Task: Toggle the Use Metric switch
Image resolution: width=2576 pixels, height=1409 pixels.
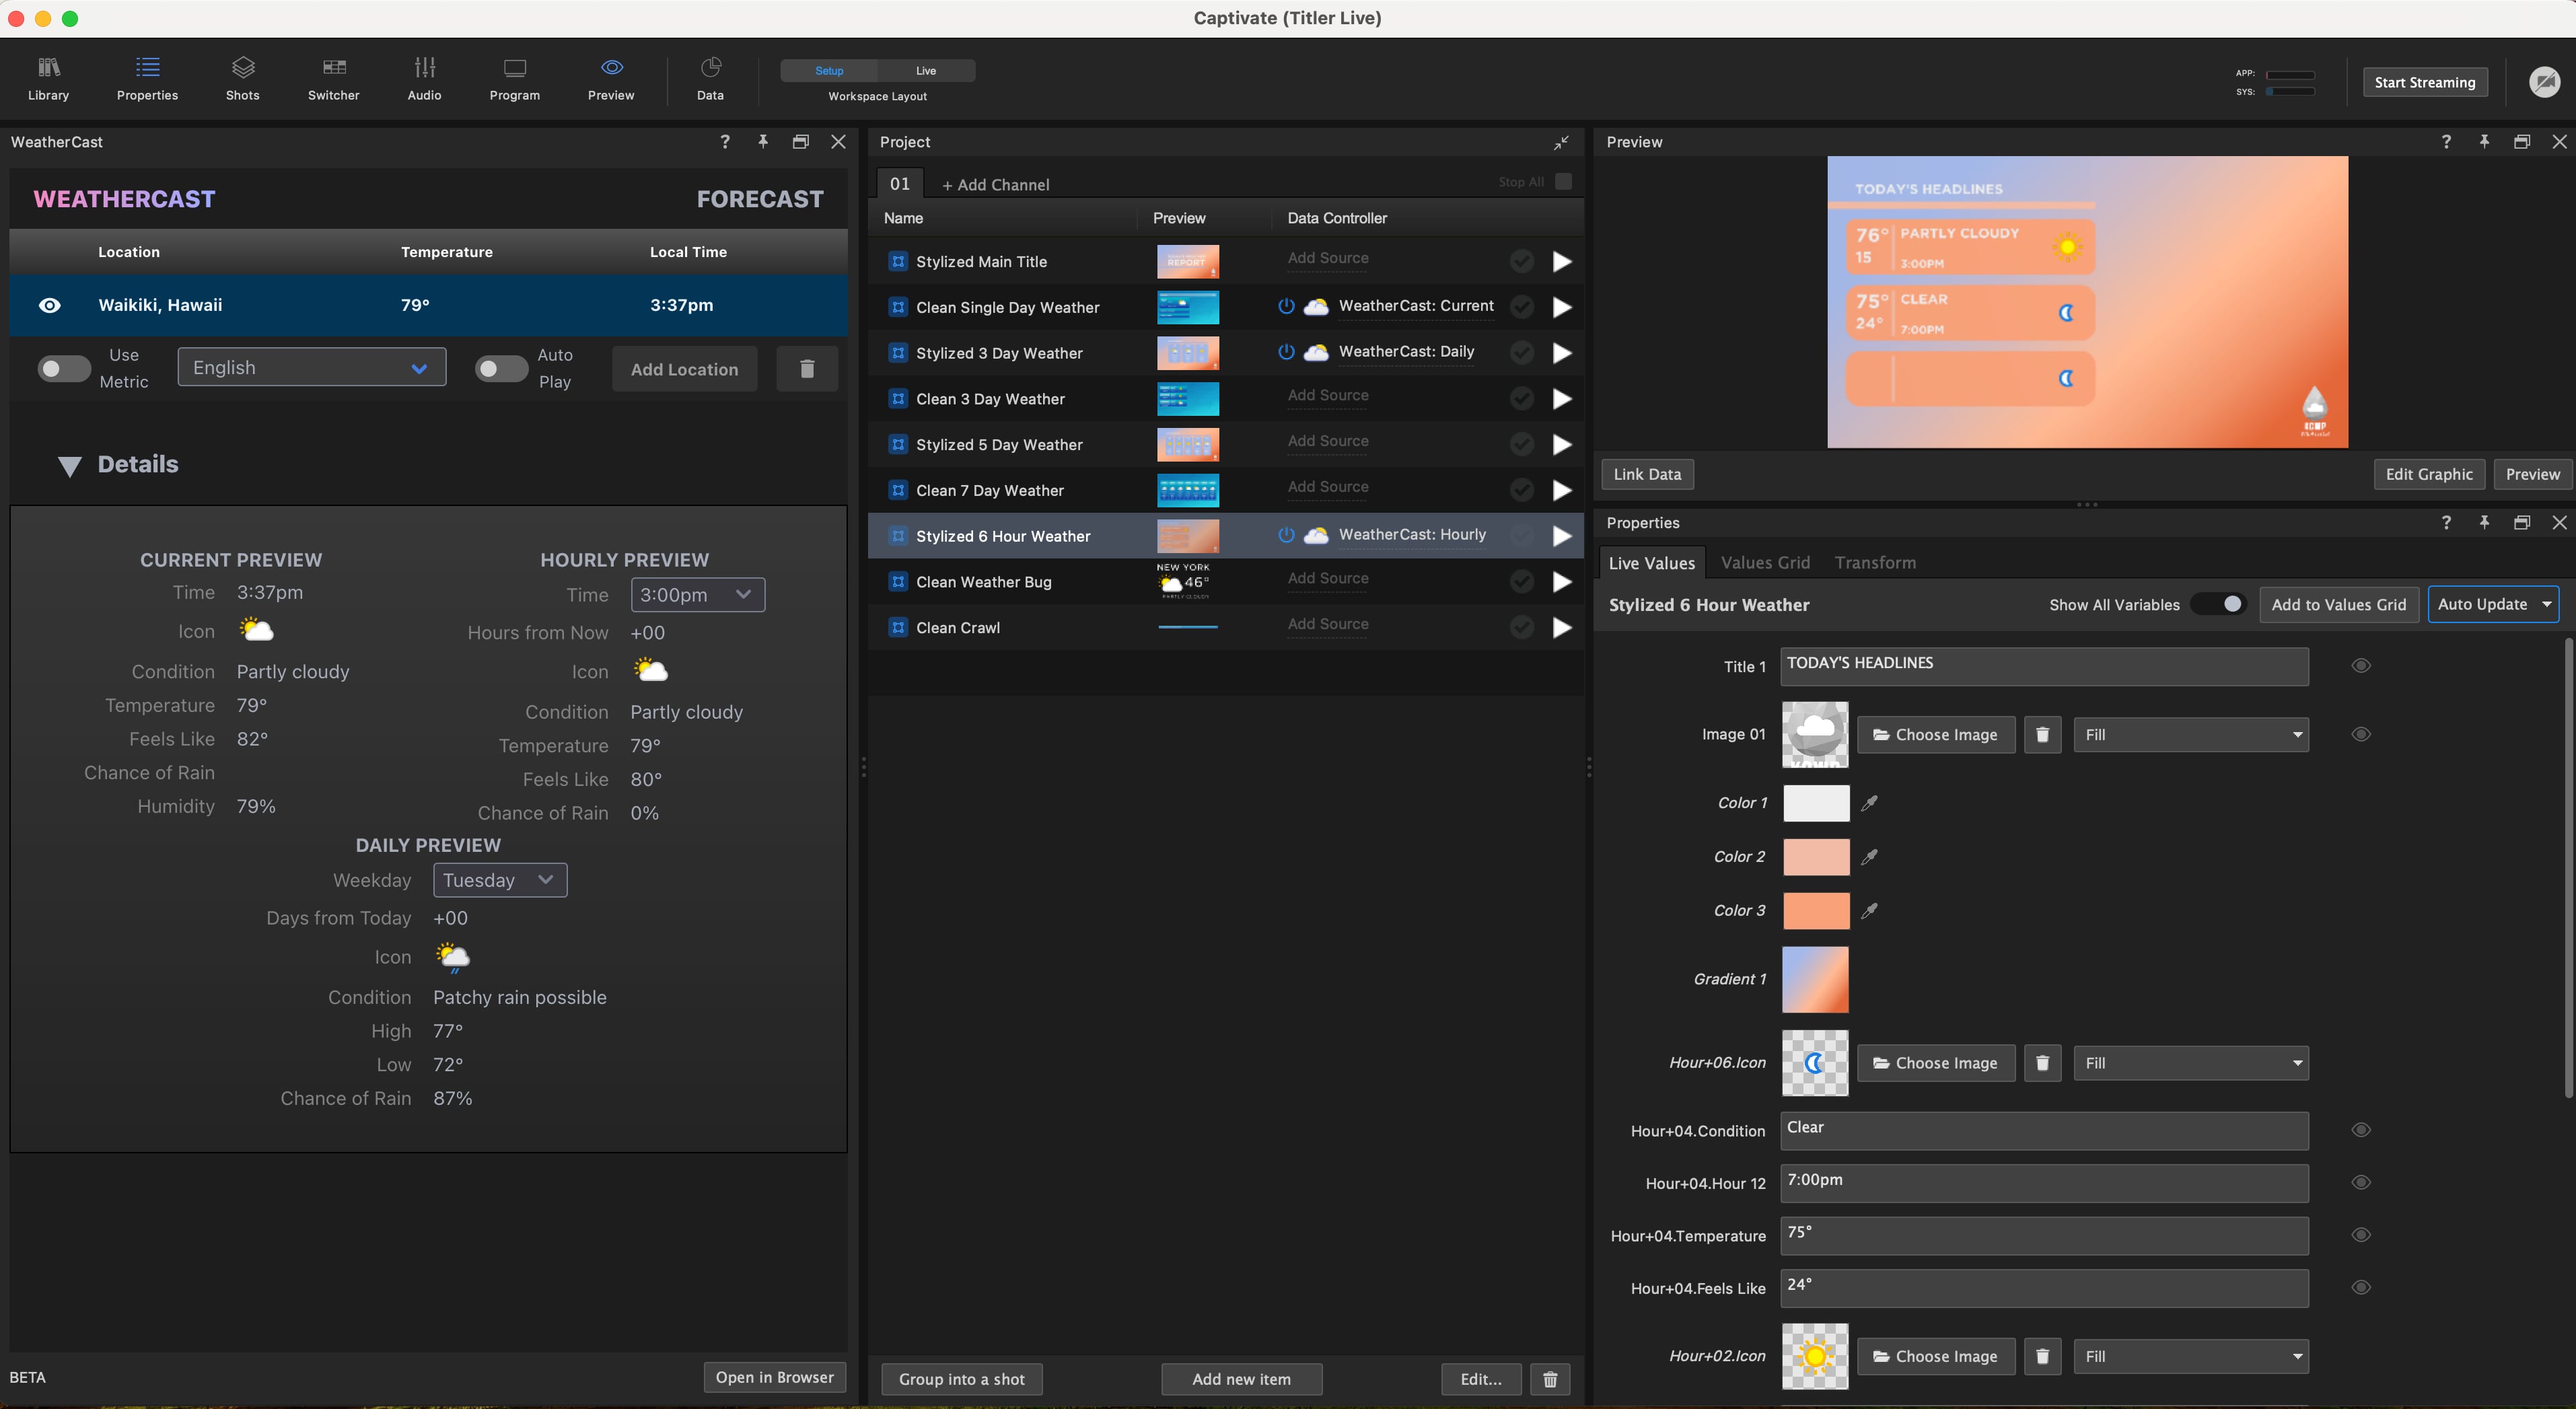Action: tap(64, 369)
